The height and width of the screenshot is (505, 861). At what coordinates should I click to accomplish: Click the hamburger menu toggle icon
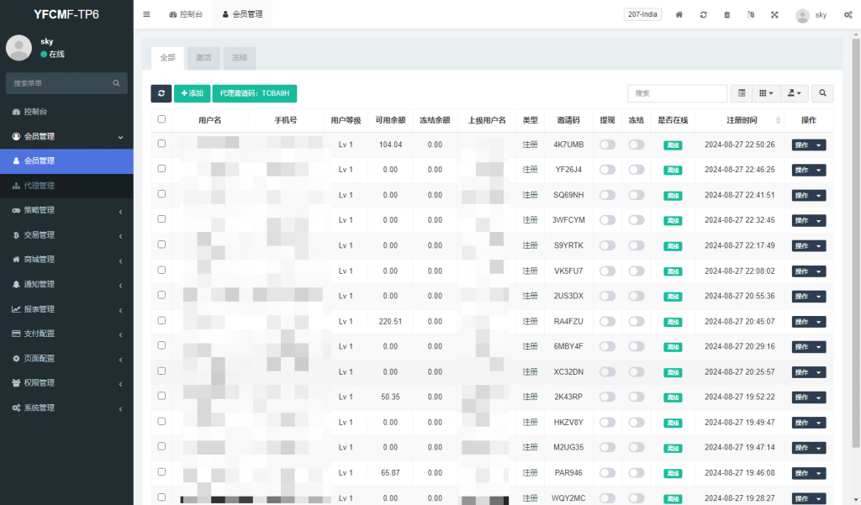[146, 14]
